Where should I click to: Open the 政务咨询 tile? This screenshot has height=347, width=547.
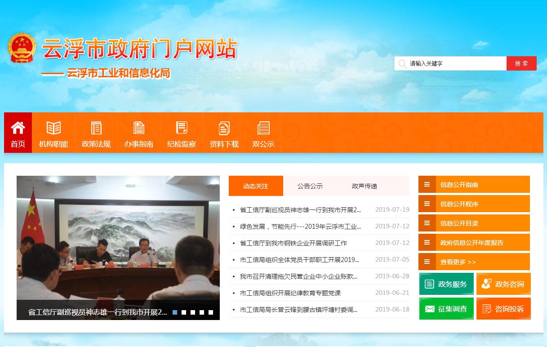point(503,284)
